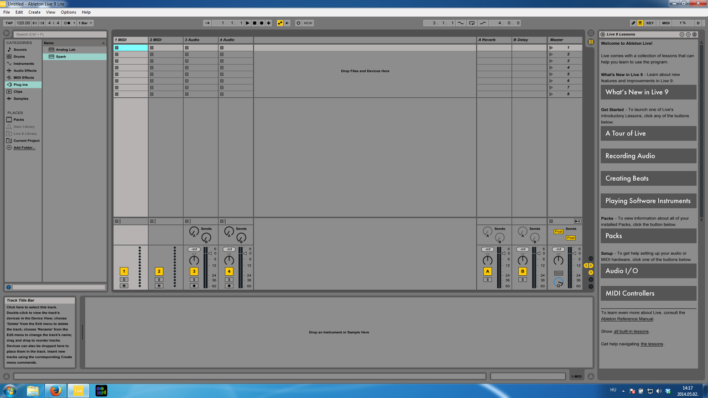This screenshot has width=708, height=398.
Task: Click the Session View selector icon
Action: point(591,42)
